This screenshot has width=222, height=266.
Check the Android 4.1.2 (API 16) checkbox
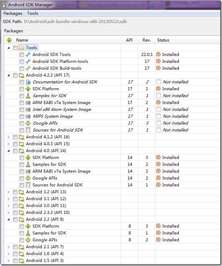tap(15, 137)
